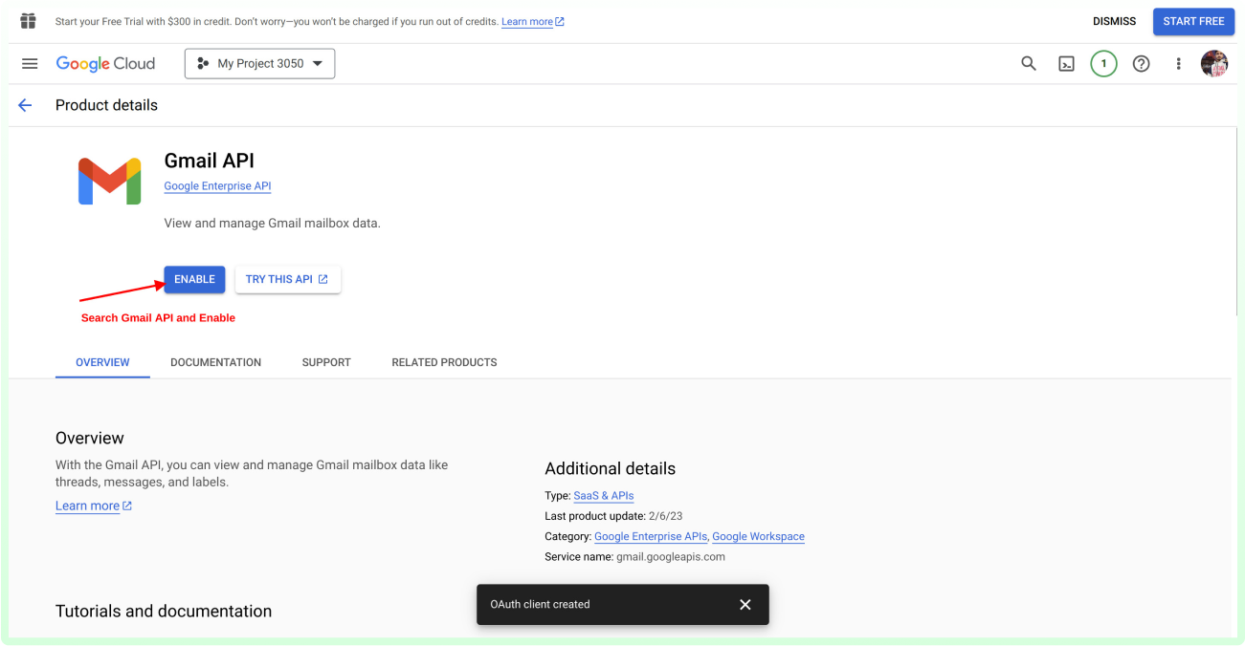Open the three-dot more options menu
The width and height of the screenshot is (1245, 646).
(1178, 64)
